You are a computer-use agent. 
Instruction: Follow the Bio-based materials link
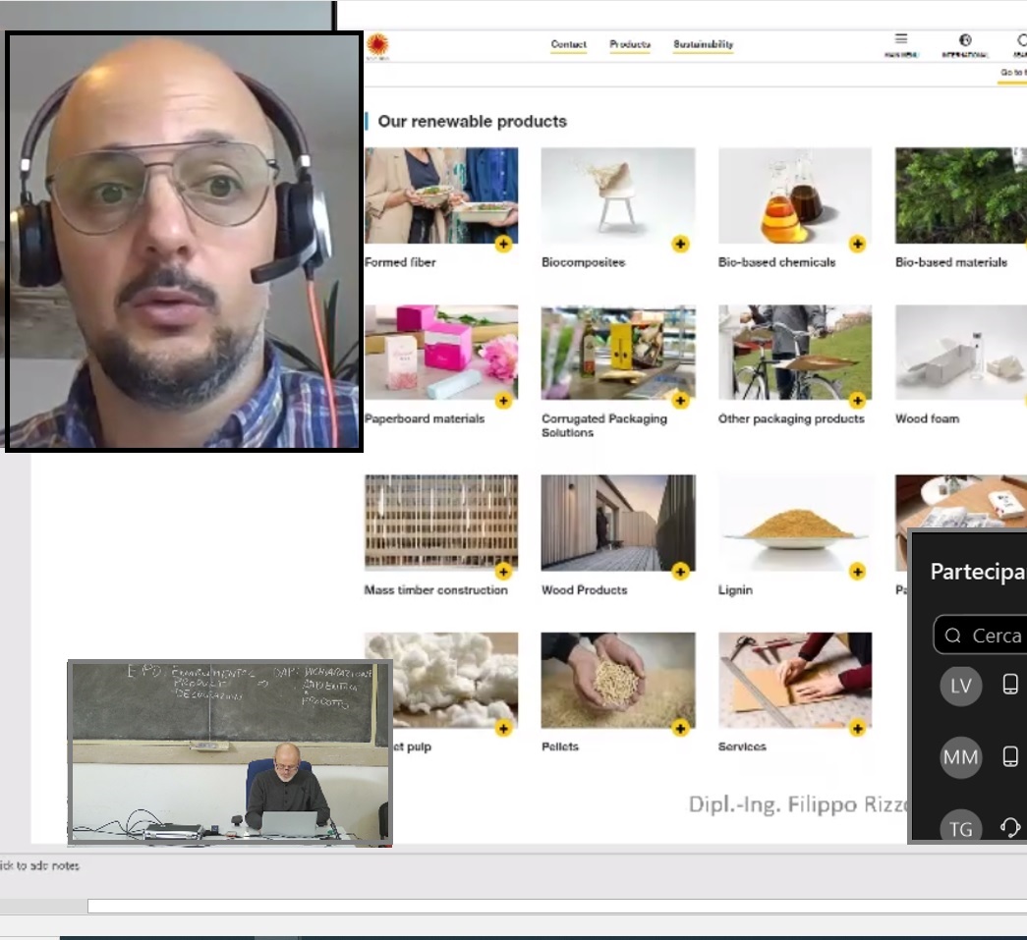pyautogui.click(x=951, y=262)
